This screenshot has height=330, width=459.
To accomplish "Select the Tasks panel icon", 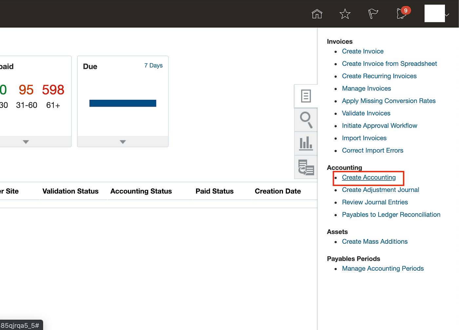I will [x=306, y=96].
